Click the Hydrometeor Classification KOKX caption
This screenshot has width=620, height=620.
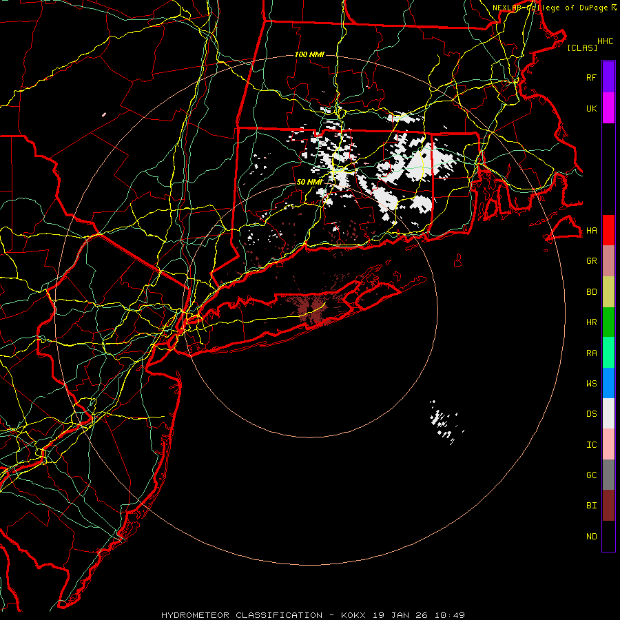[313, 615]
